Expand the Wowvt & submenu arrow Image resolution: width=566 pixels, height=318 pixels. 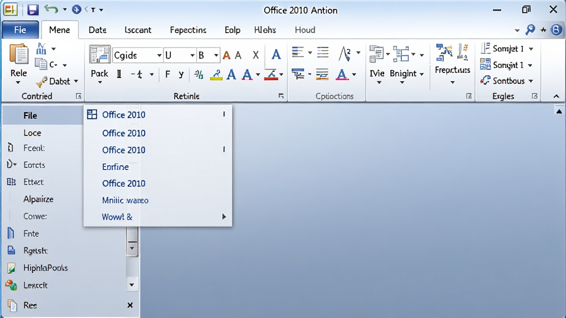[x=224, y=216]
